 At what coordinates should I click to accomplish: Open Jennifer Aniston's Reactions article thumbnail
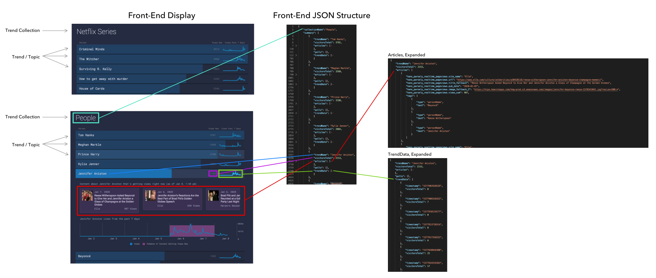[150, 196]
